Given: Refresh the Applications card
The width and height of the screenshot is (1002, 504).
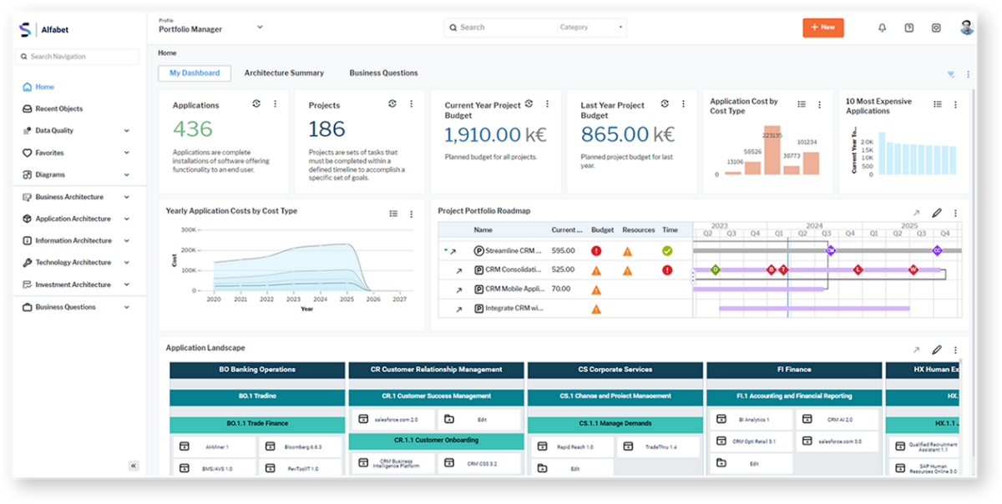Looking at the screenshot, I should [x=256, y=103].
